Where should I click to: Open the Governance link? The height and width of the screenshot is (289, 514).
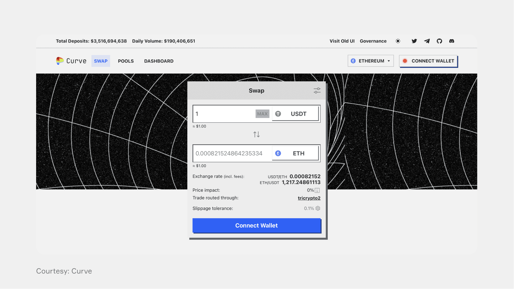pyautogui.click(x=373, y=41)
